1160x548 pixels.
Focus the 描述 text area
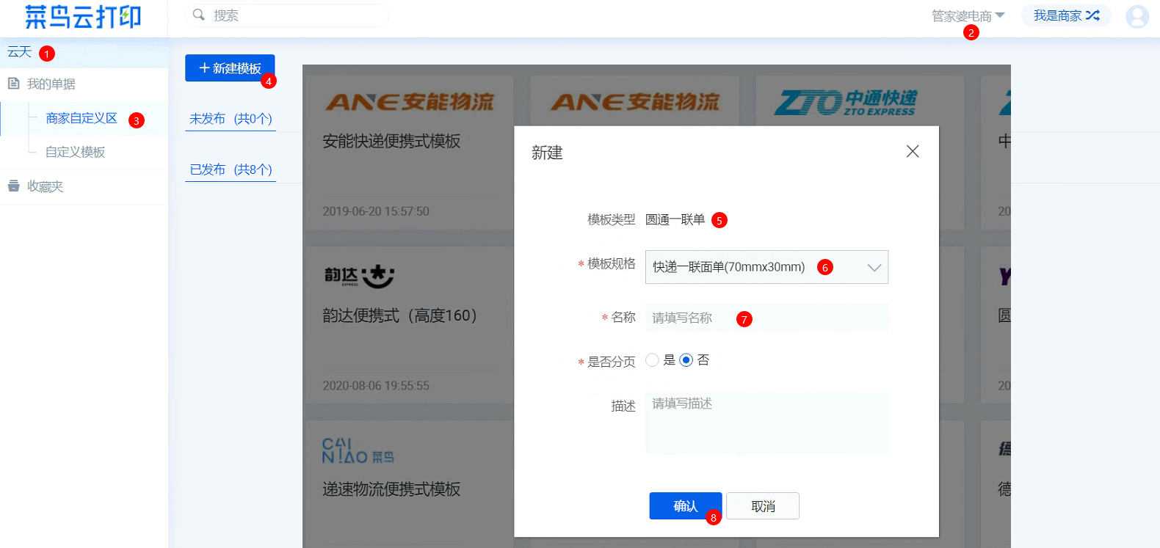click(766, 423)
